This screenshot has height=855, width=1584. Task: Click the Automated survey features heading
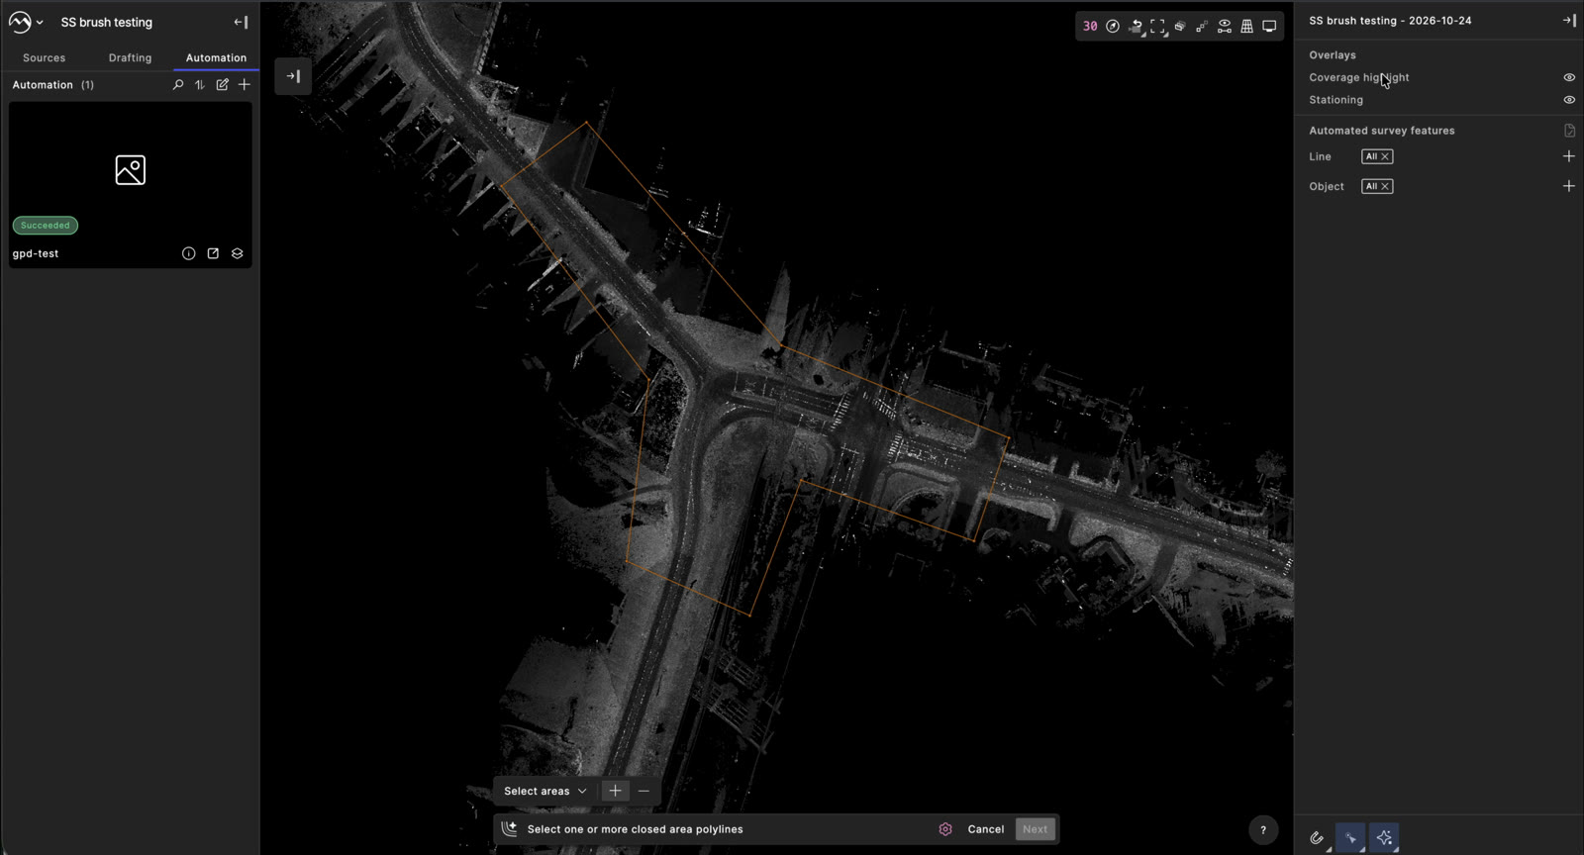click(1382, 131)
